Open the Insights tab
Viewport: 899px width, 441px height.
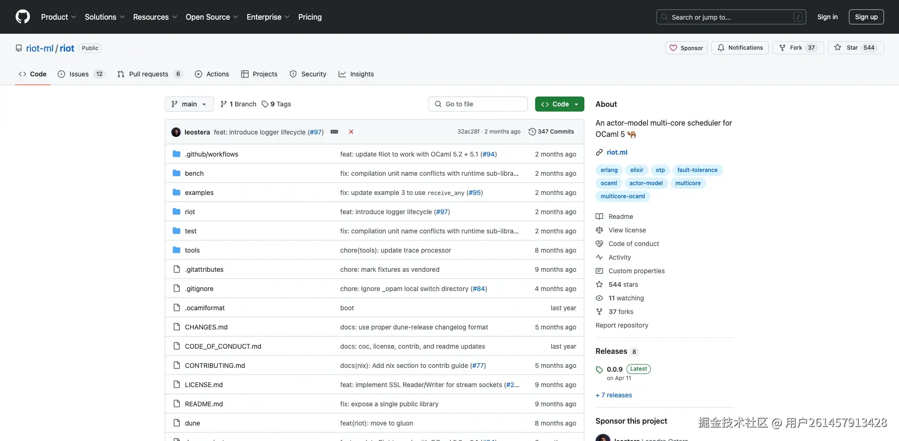pyautogui.click(x=356, y=74)
